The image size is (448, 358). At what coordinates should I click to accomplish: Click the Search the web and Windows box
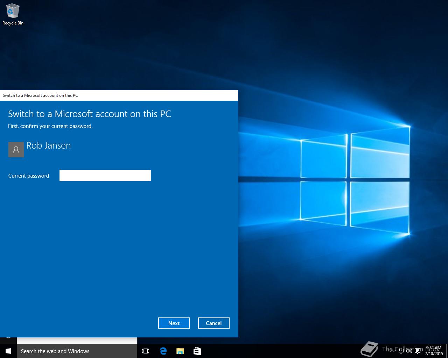point(77,351)
